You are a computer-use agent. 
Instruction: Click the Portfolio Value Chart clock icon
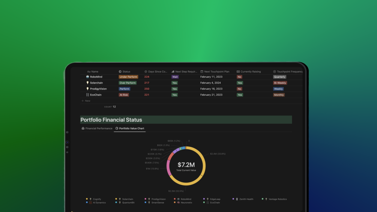(x=117, y=128)
